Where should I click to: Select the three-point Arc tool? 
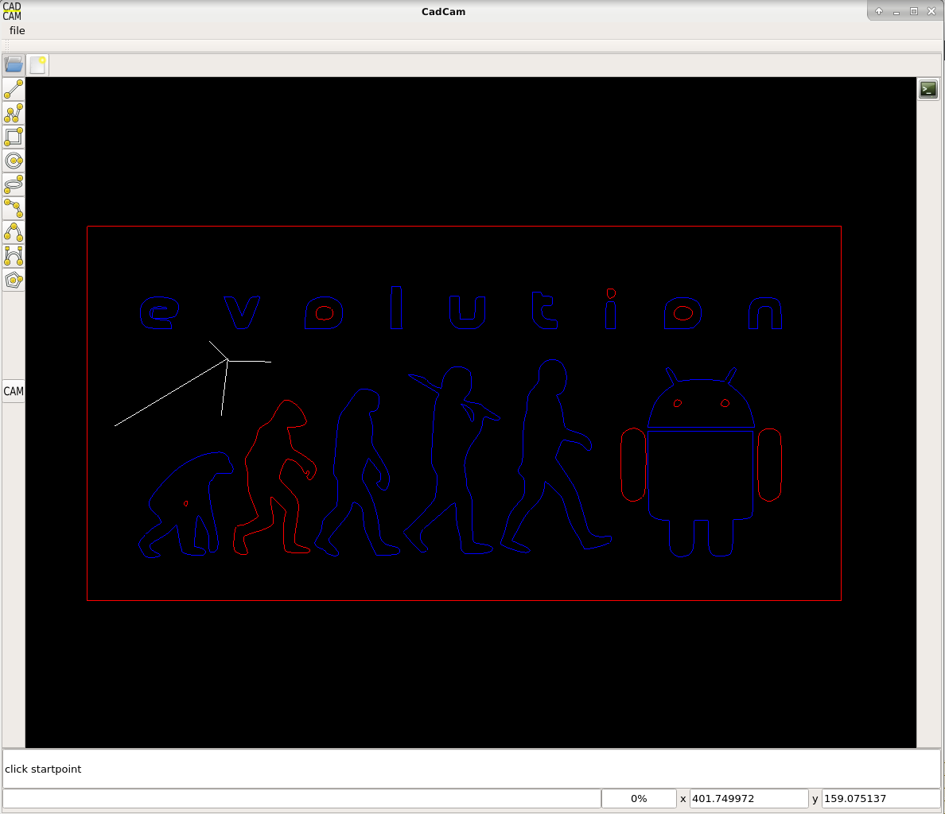14,208
